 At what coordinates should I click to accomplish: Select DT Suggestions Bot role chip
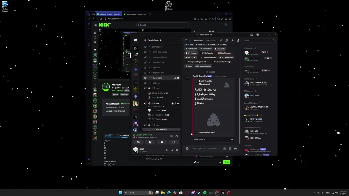(x=203, y=66)
